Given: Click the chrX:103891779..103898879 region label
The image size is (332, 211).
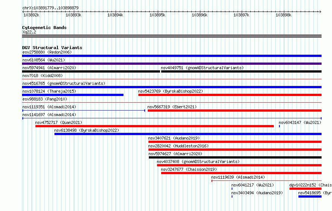Looking at the screenshot, I should pos(50,8).
